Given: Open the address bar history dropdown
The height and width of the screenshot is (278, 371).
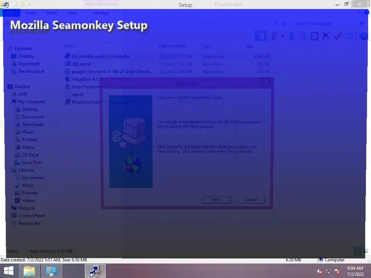Looking at the screenshot, I should coord(276,24).
